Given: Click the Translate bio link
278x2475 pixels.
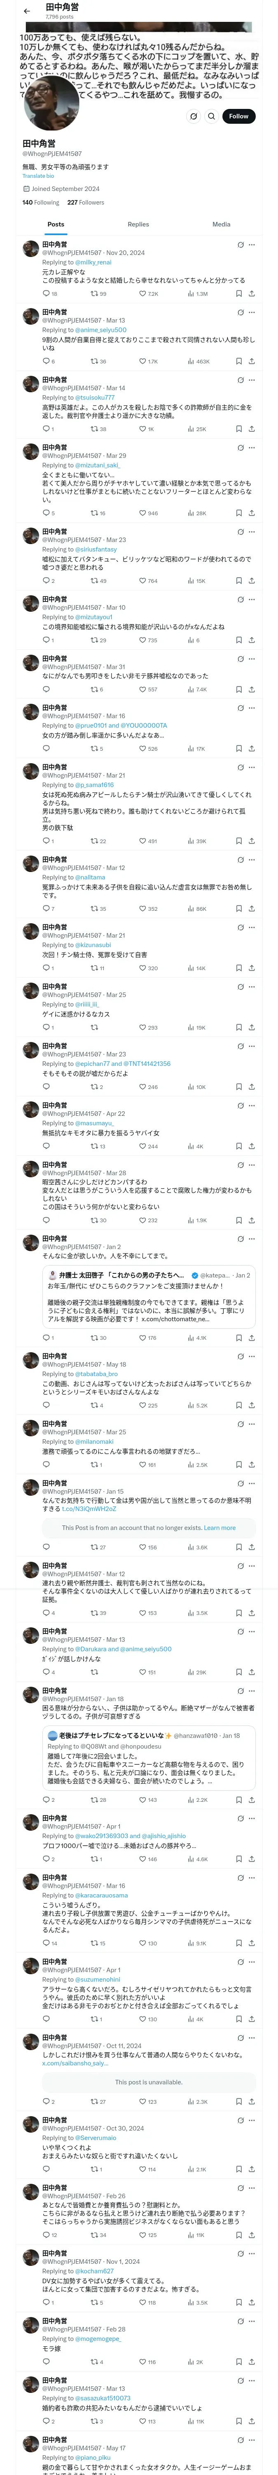Looking at the screenshot, I should tap(38, 176).
